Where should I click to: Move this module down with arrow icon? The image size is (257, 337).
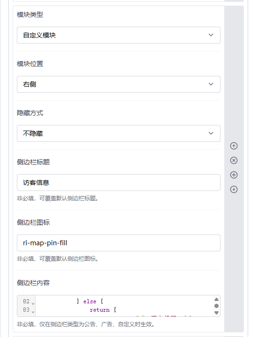[x=234, y=190]
